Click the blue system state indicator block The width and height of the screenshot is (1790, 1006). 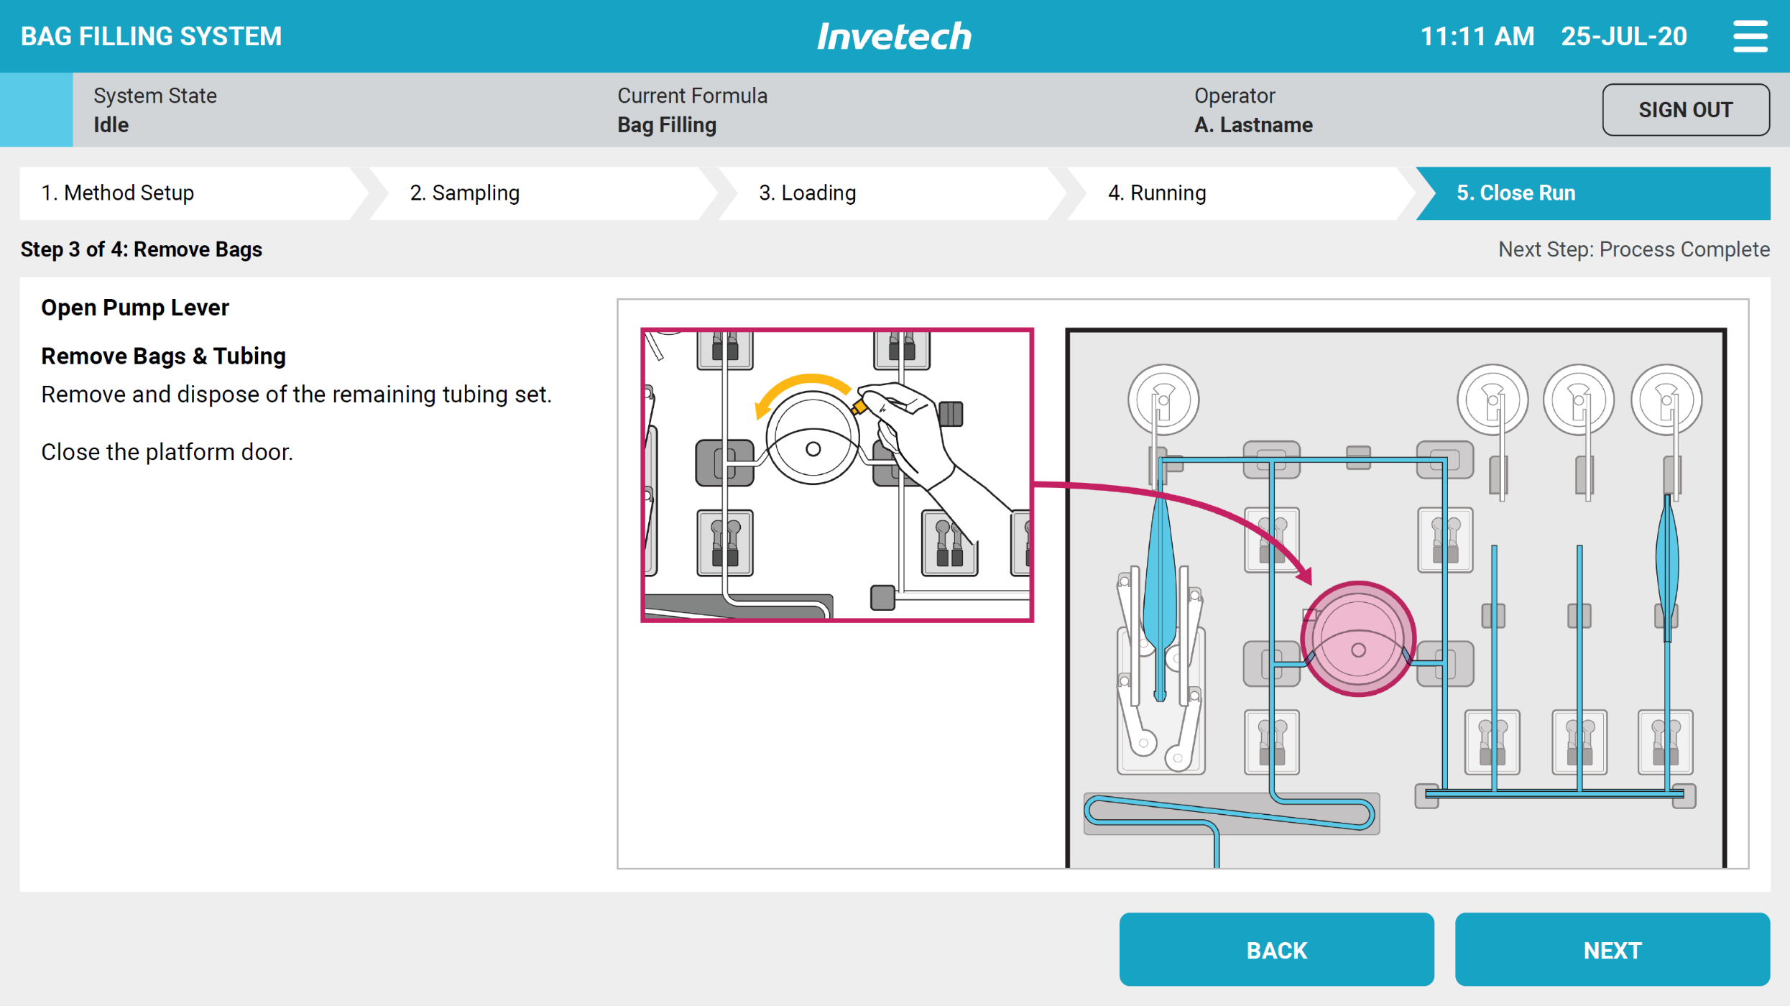click(36, 110)
